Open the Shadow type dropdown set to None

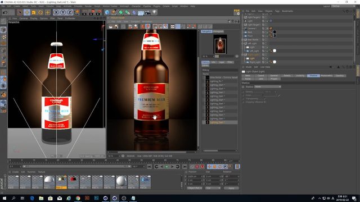coord(268,87)
